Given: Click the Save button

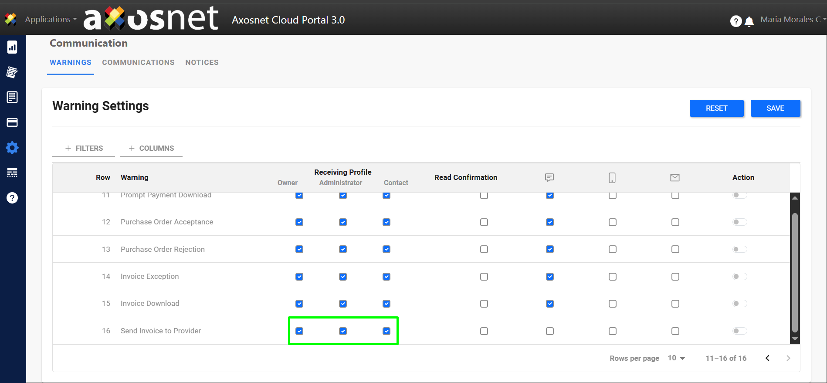Looking at the screenshot, I should [775, 108].
